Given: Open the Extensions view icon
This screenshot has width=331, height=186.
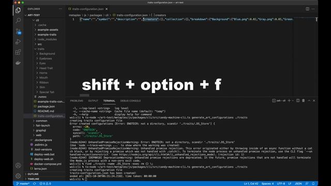Looking at the screenshot, I should 18,52.
